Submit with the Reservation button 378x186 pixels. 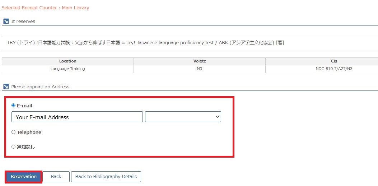coord(24,177)
